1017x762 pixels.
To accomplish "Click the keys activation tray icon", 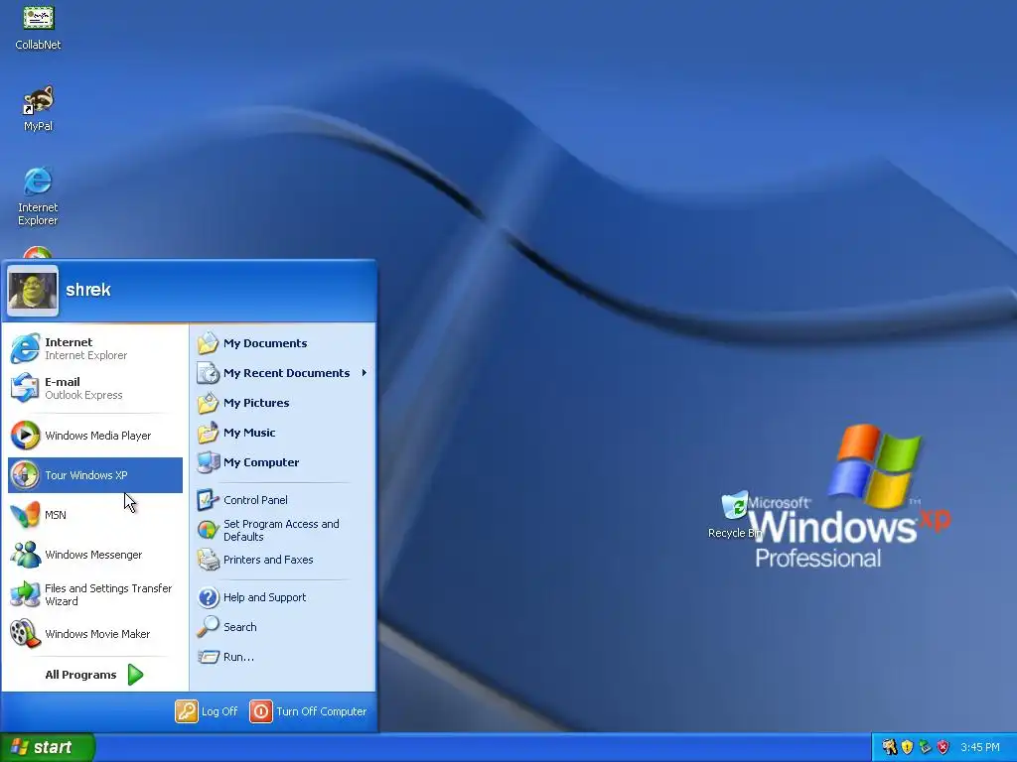I will click(x=889, y=747).
